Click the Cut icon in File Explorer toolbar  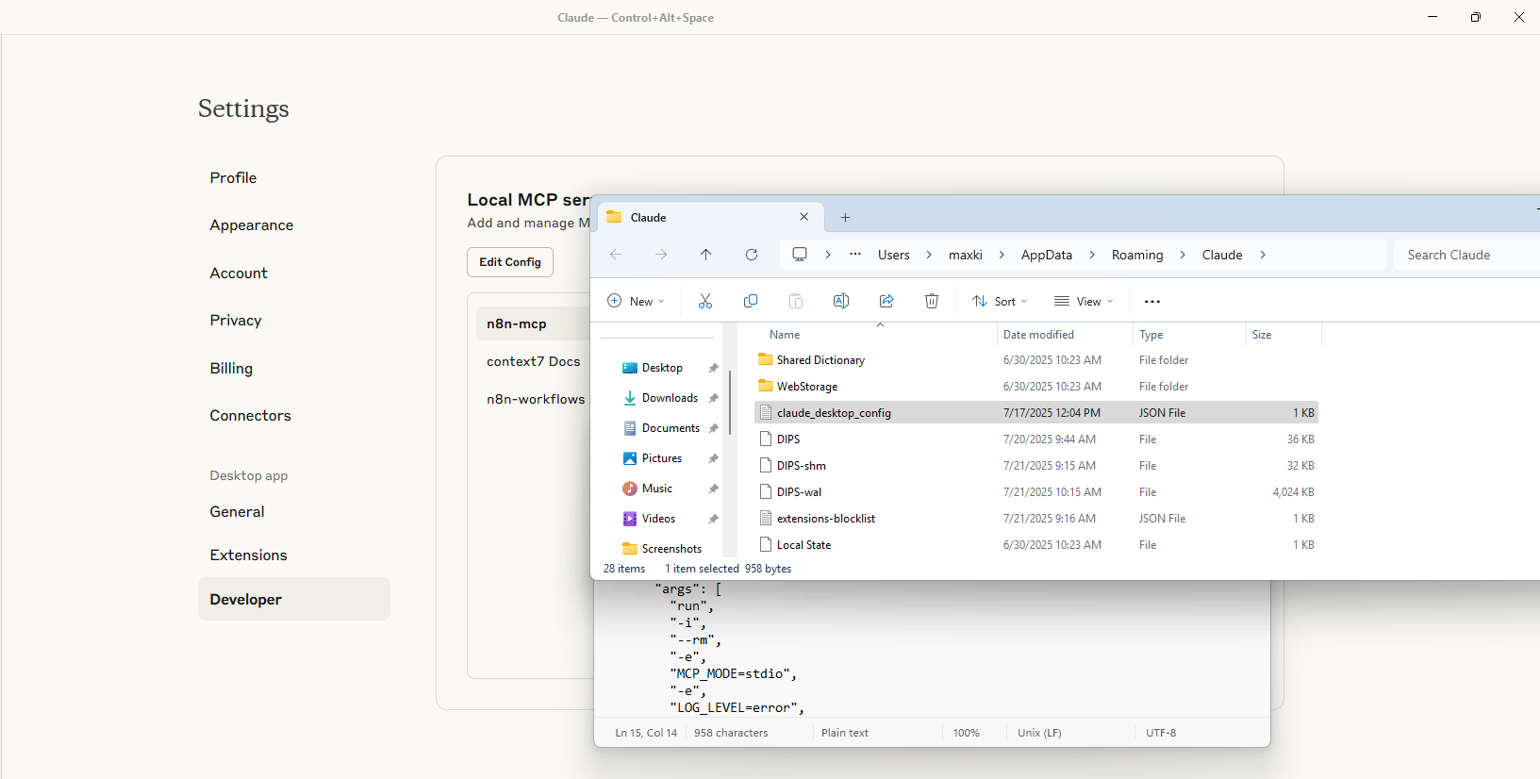(705, 301)
